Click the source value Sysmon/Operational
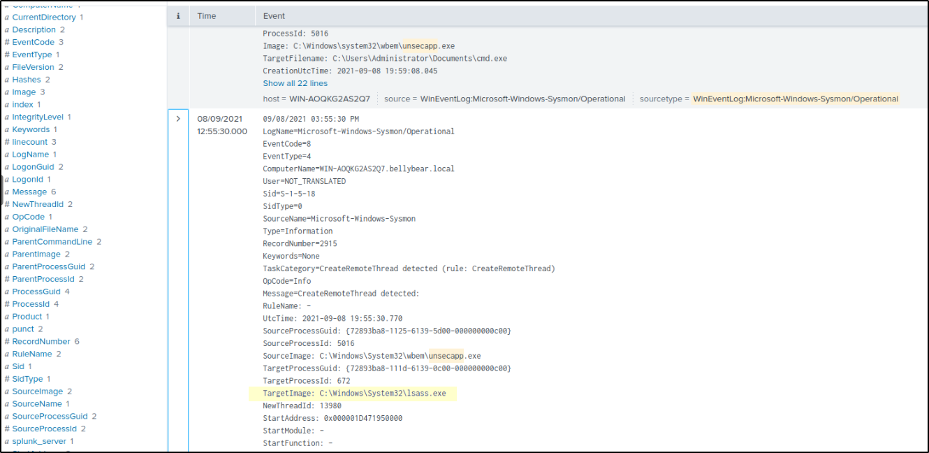 point(522,99)
